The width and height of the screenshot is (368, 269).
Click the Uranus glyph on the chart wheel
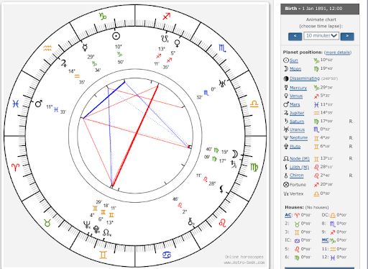223,83
